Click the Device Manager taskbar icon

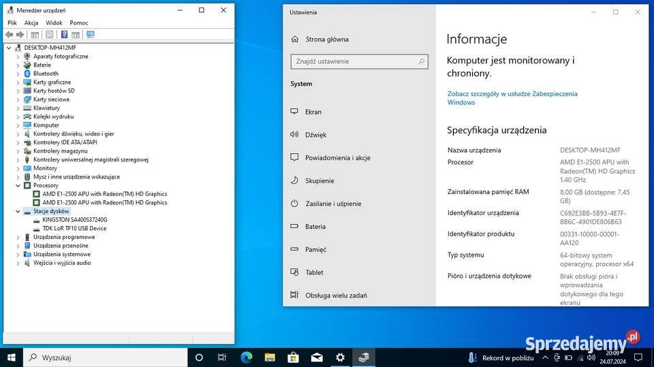[364, 357]
